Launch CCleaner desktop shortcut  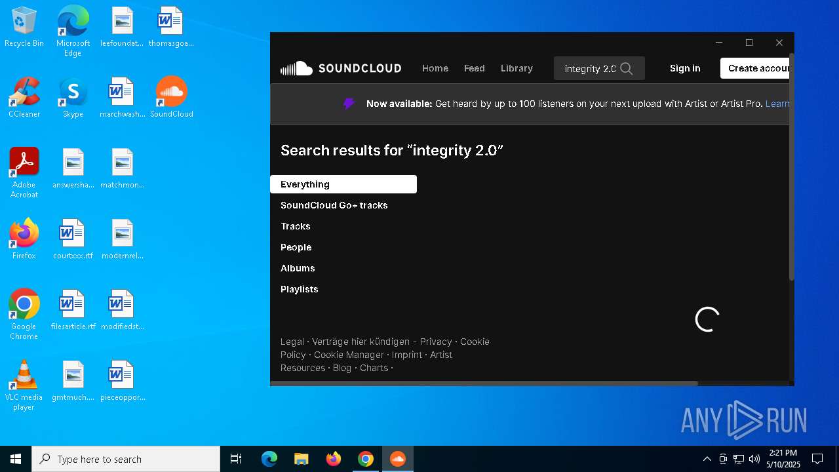click(x=24, y=98)
